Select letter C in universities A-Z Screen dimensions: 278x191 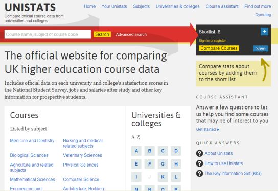(163, 151)
